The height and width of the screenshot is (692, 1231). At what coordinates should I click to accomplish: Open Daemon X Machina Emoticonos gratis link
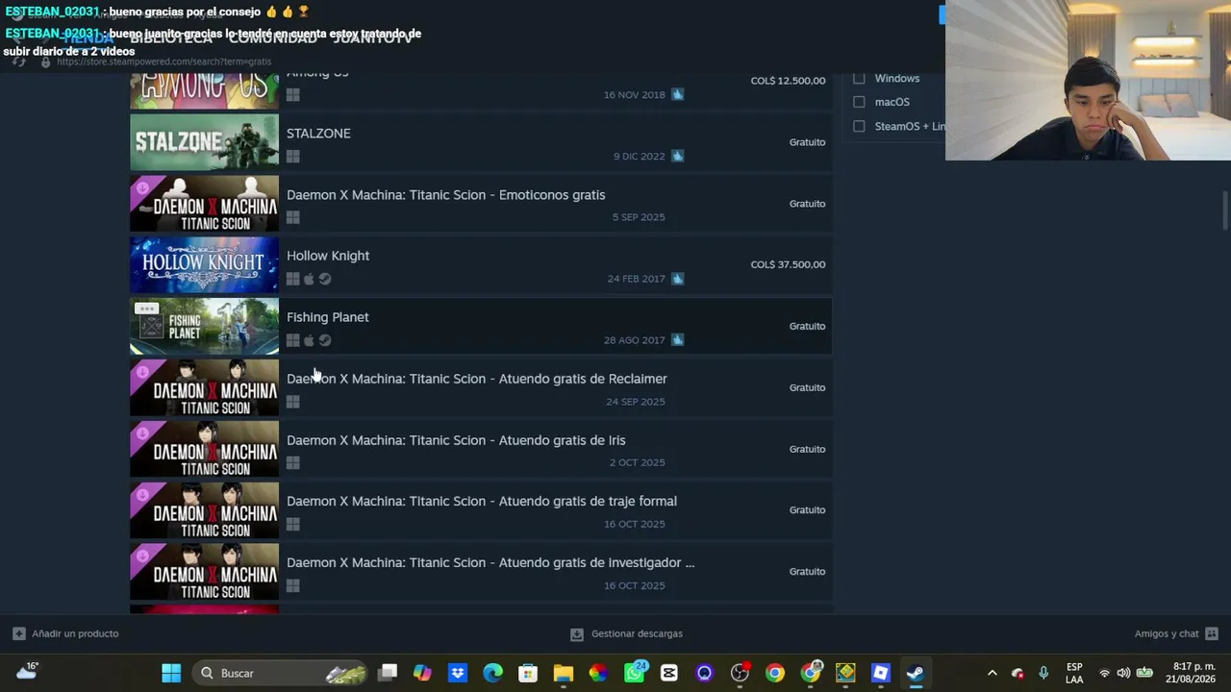tap(446, 195)
